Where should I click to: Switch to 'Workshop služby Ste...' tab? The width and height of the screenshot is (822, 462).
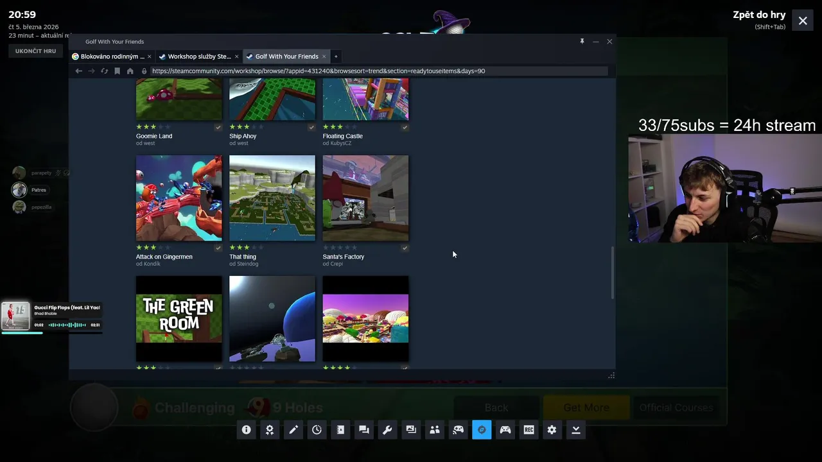point(199,56)
